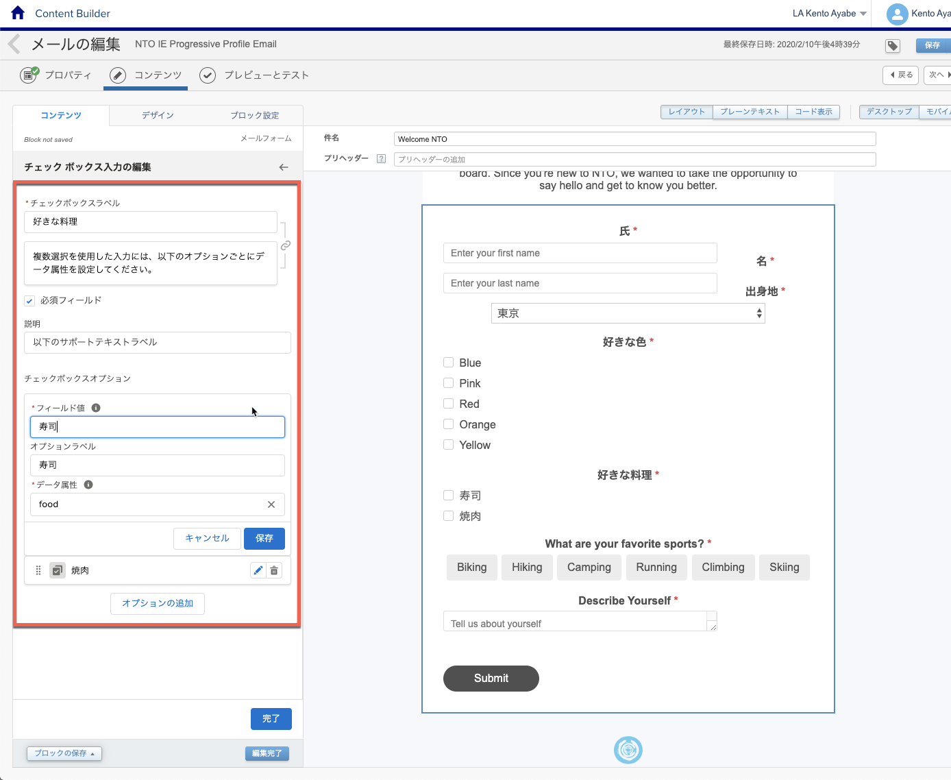The width and height of the screenshot is (951, 780).
Task: Click the link chain icon beside label fields
Action: point(286,245)
